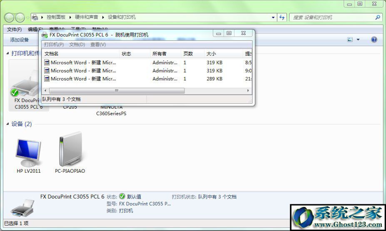Select the 硬件和声音 breadcrumb
This screenshot has width=386, height=231.
click(87, 17)
